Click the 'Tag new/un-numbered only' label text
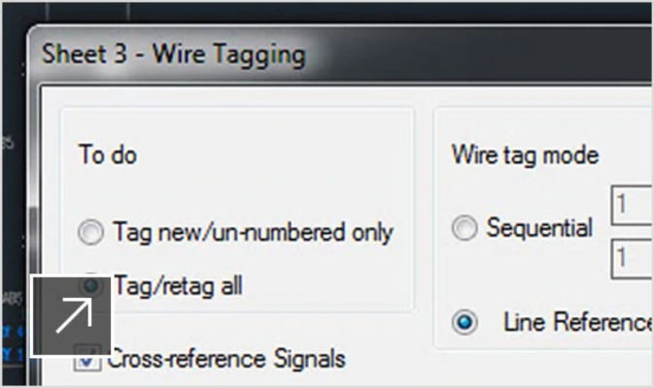This screenshot has height=388, width=654. pyautogui.click(x=252, y=233)
